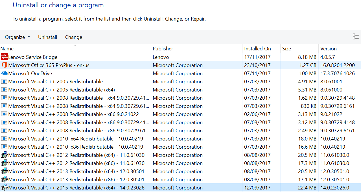The image size is (361, 192).
Task: Click the Microsoft OneDrive cloud icon
Action: [x=4, y=73]
